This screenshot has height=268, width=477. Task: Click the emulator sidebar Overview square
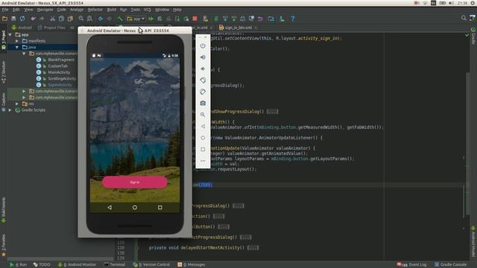tap(203, 149)
